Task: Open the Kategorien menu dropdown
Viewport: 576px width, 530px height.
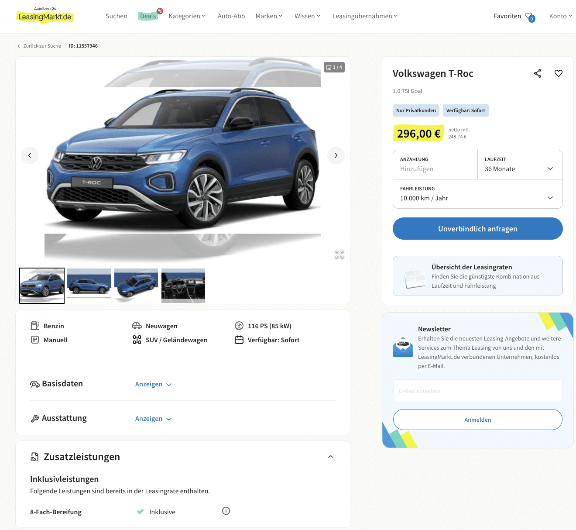Action: click(x=187, y=16)
